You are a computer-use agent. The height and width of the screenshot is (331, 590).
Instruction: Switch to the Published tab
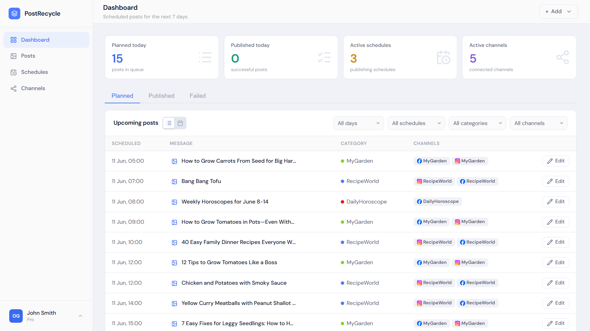tap(161, 96)
